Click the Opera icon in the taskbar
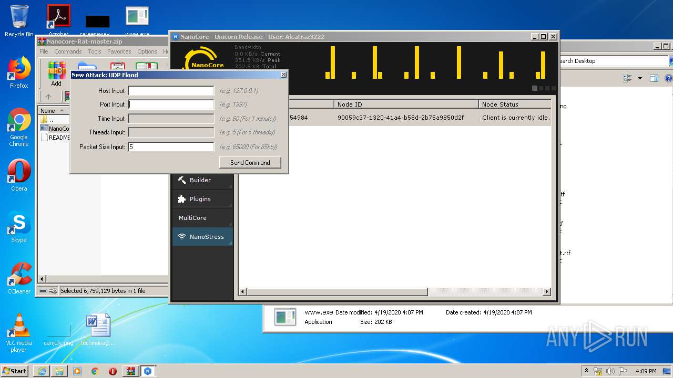Screen dimensions: 673x378 point(113,371)
